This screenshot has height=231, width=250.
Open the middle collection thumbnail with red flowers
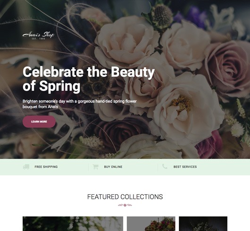coord(151,223)
